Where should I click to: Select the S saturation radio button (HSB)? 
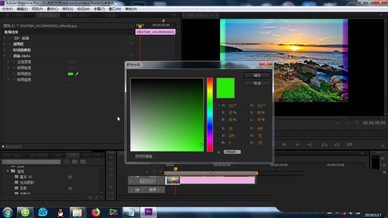tap(219, 112)
